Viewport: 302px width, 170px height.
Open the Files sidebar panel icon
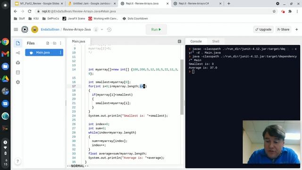[18, 43]
